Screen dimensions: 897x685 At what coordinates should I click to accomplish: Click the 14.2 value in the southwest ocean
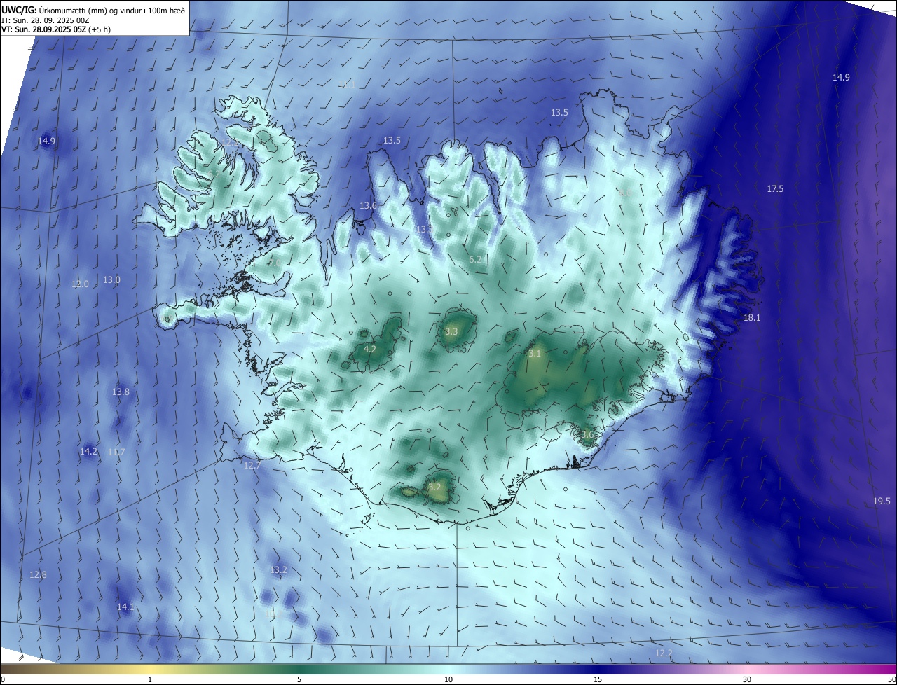coord(88,452)
